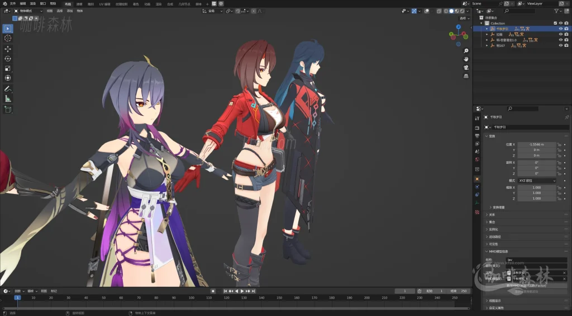
Task: Click the current frame number field
Action: pyautogui.click(x=405, y=291)
